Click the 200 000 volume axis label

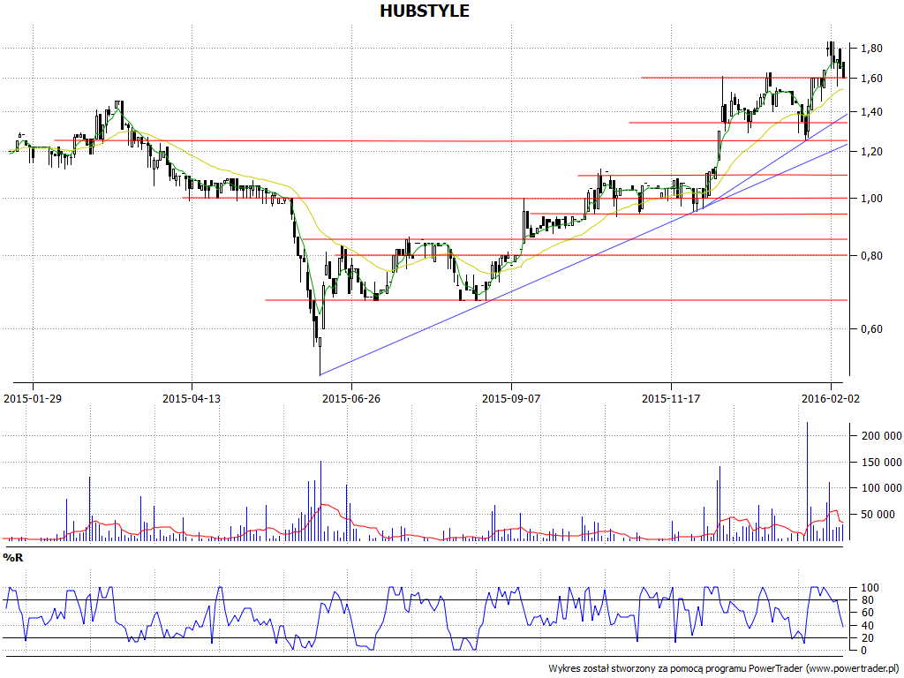pos(881,436)
